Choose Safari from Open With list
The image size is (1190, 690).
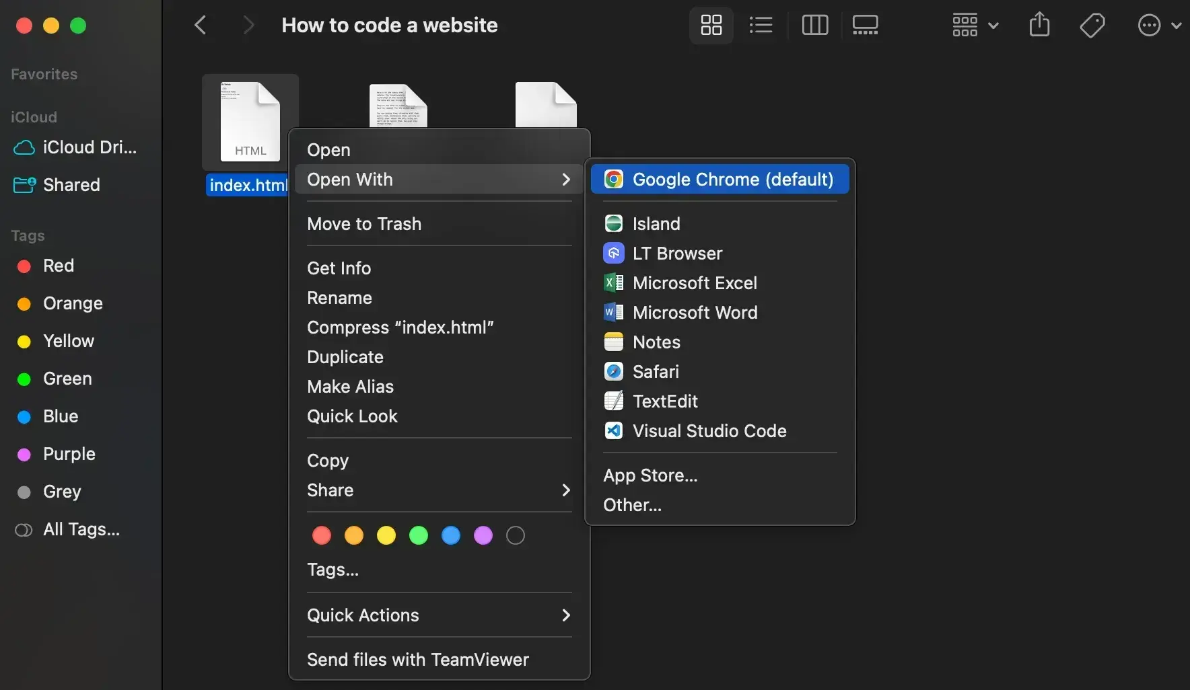(x=655, y=372)
